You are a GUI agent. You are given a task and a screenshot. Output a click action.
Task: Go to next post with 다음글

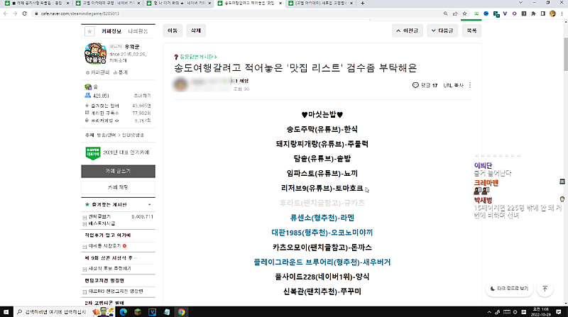(442, 30)
